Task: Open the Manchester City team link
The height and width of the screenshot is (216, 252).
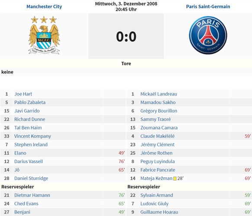Action: 44,7
